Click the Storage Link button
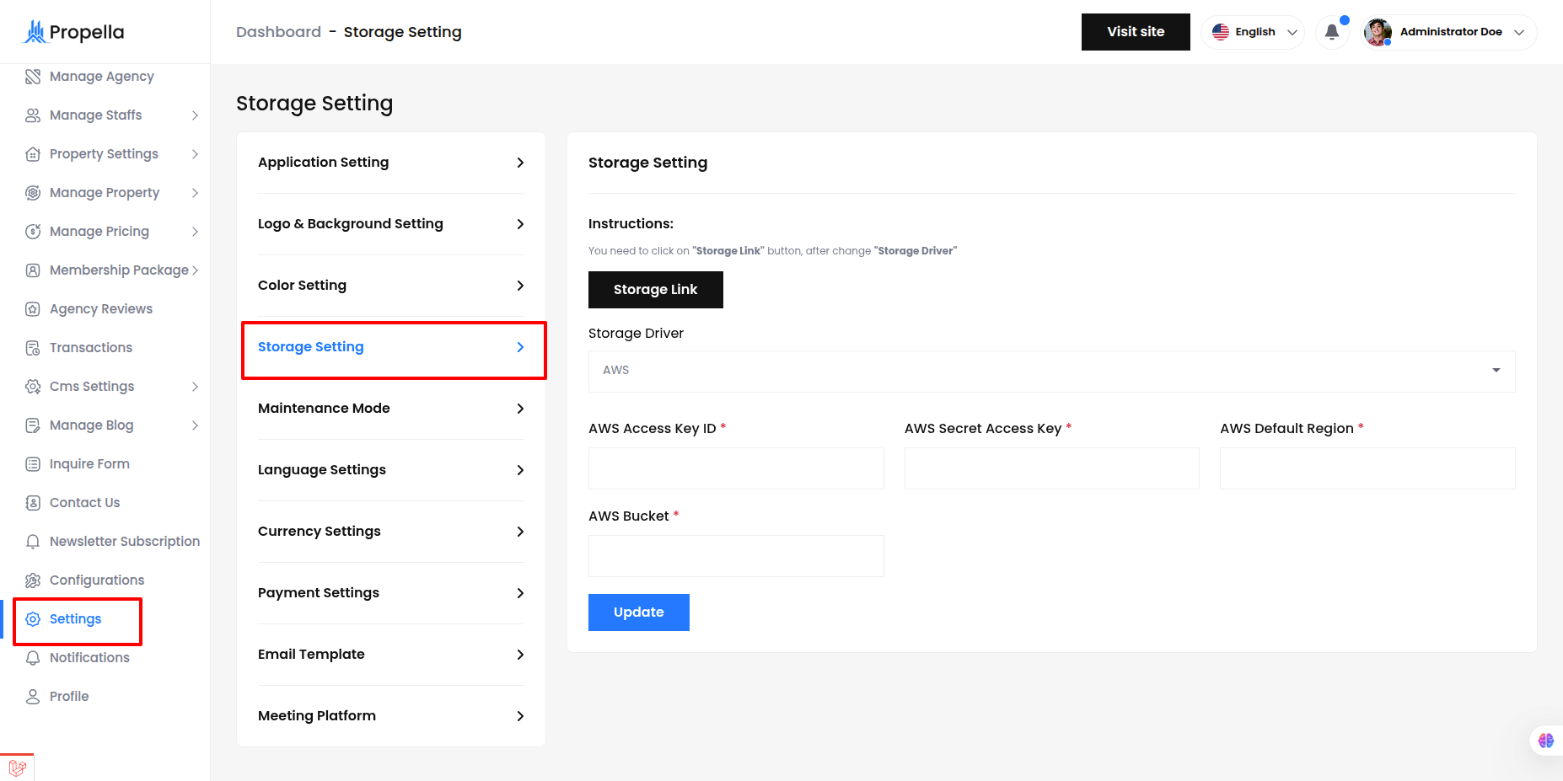Viewport: 1563px width, 781px height. pos(656,290)
